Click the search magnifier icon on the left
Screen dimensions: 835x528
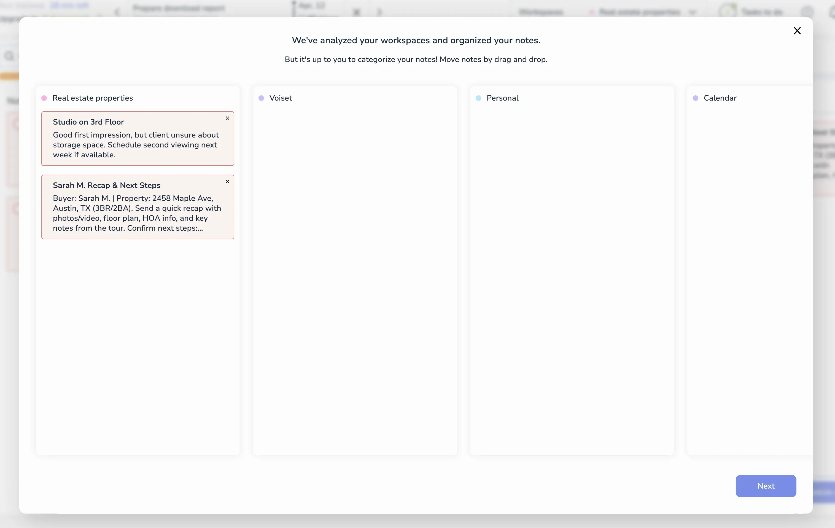tap(9, 56)
